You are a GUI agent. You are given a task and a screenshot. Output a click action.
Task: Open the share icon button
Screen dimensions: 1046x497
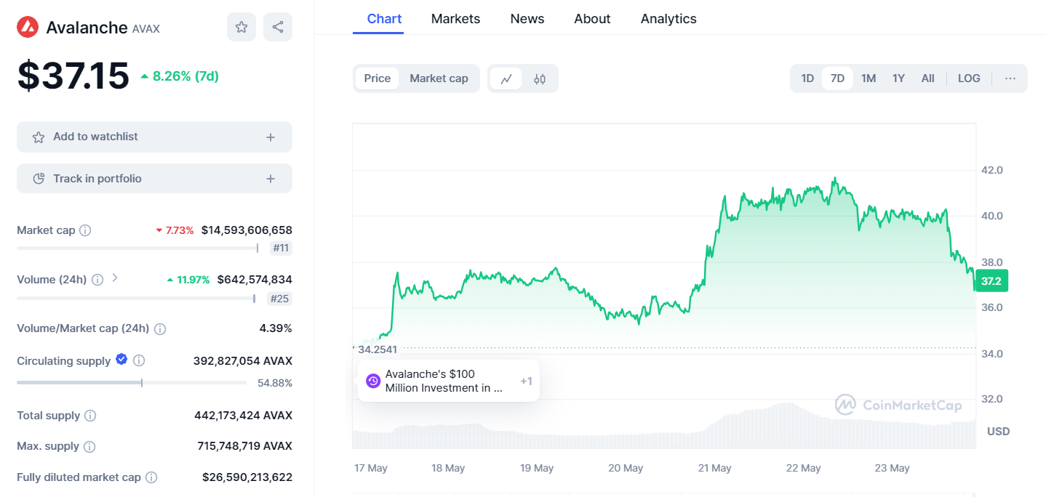click(x=278, y=27)
